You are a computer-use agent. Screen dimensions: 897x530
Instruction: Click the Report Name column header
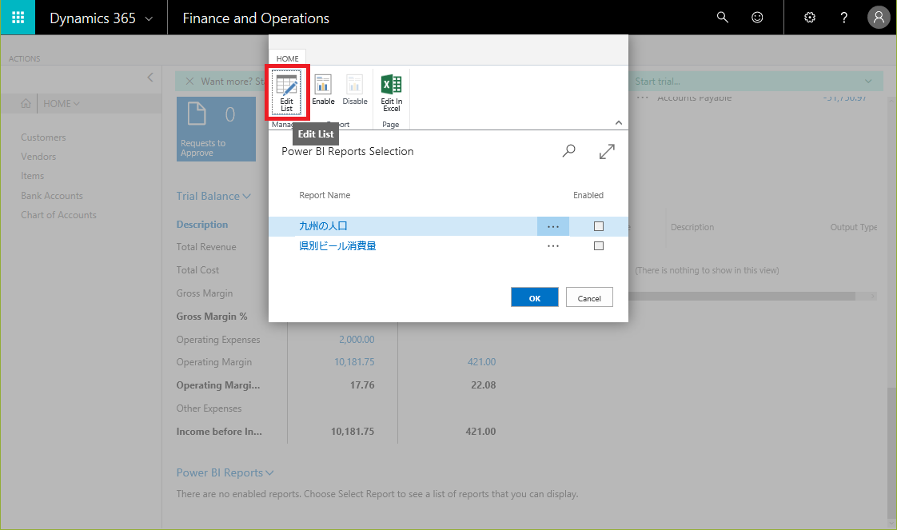coord(325,195)
